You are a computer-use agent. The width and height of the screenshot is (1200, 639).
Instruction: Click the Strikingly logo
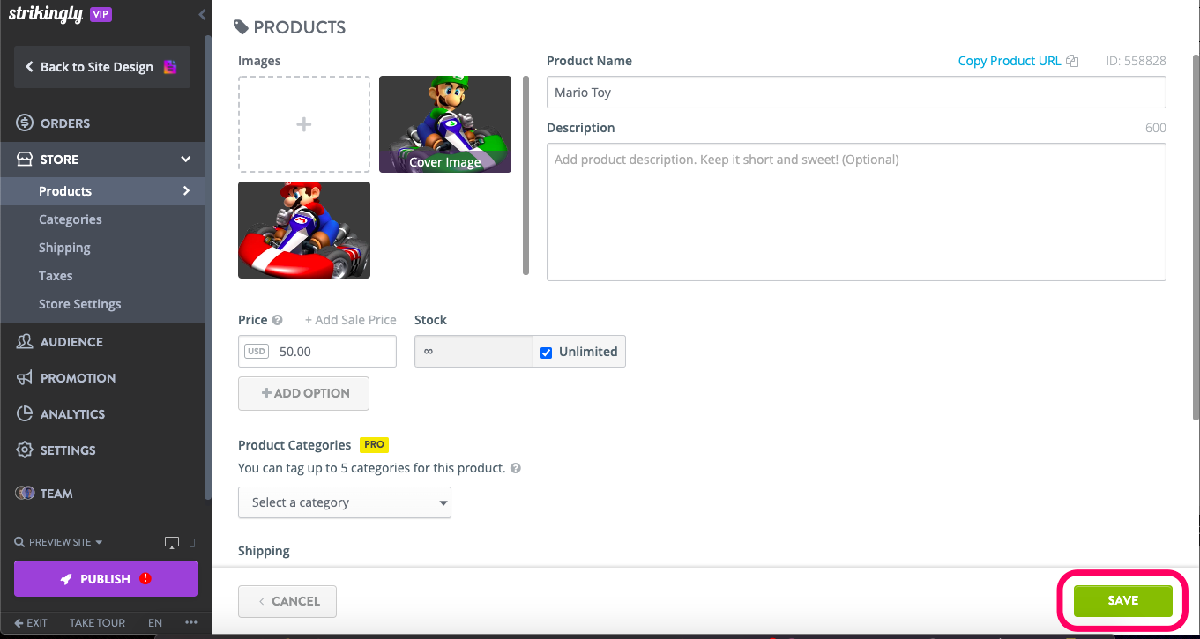point(45,14)
